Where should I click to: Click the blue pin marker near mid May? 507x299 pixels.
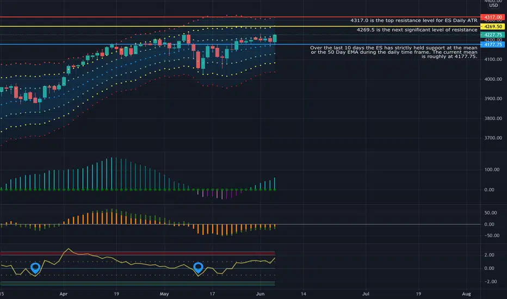coord(198,268)
